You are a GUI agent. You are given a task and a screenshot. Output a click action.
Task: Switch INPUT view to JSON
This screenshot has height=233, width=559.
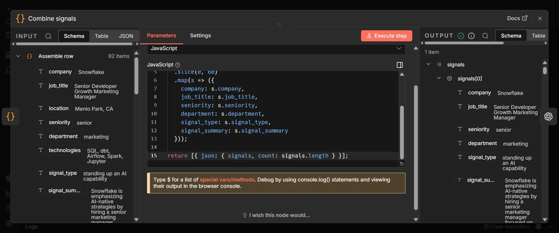pos(126,36)
